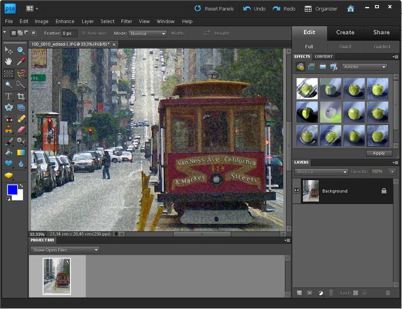402x309 pixels.
Task: Open the File menu
Action: click(9, 22)
